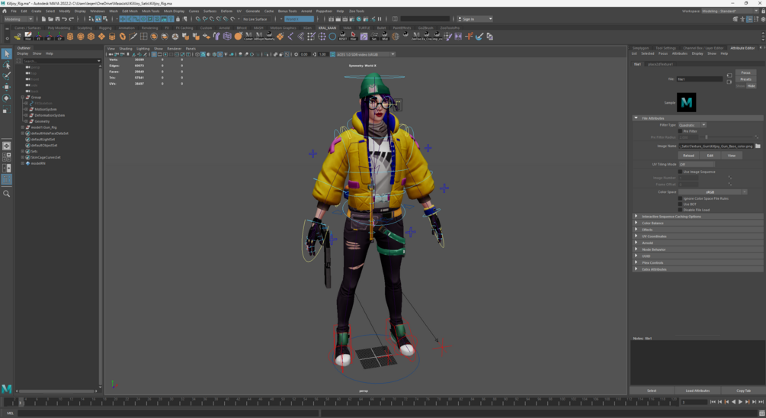Viewport: 766px width, 418px height.
Task: Click the paintbrush shelf icon
Action: point(479,36)
